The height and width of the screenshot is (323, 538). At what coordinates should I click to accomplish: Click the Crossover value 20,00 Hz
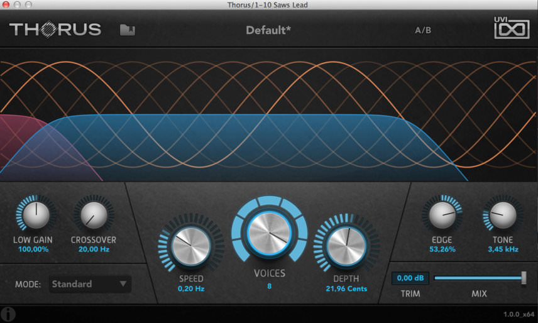[x=94, y=249]
